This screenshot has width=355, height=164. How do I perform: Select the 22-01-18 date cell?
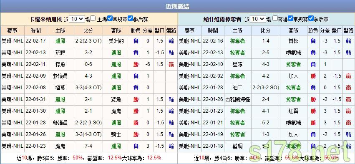click(213, 146)
